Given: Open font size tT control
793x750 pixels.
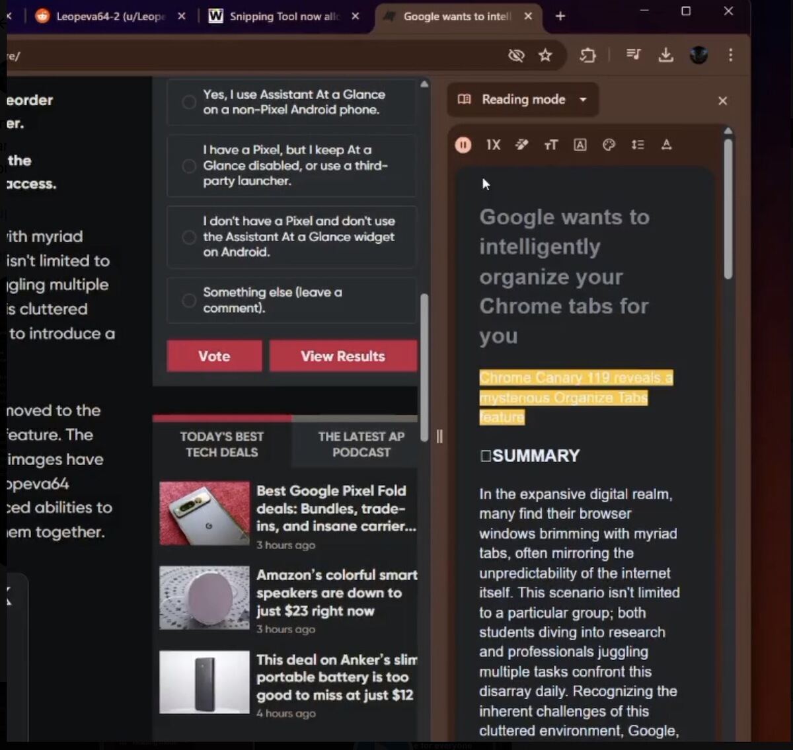Looking at the screenshot, I should [550, 145].
